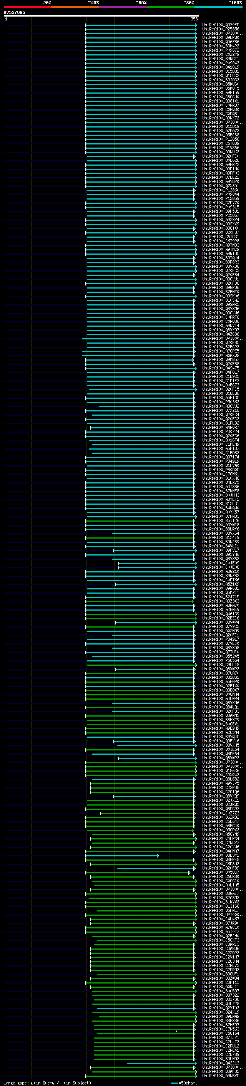Click the purple ~60% legend color bar
Screen dimensions: 246x1086
pyautogui.click(x=123, y=7)
